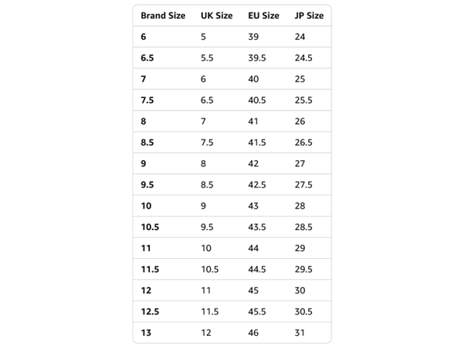Select the Brand Size 6 row
Image resolution: width=461 pixels, height=346 pixels.
(x=232, y=37)
